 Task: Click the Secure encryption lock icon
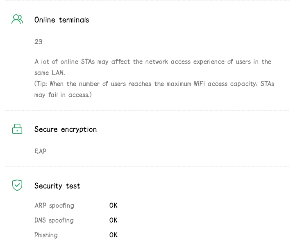17,130
